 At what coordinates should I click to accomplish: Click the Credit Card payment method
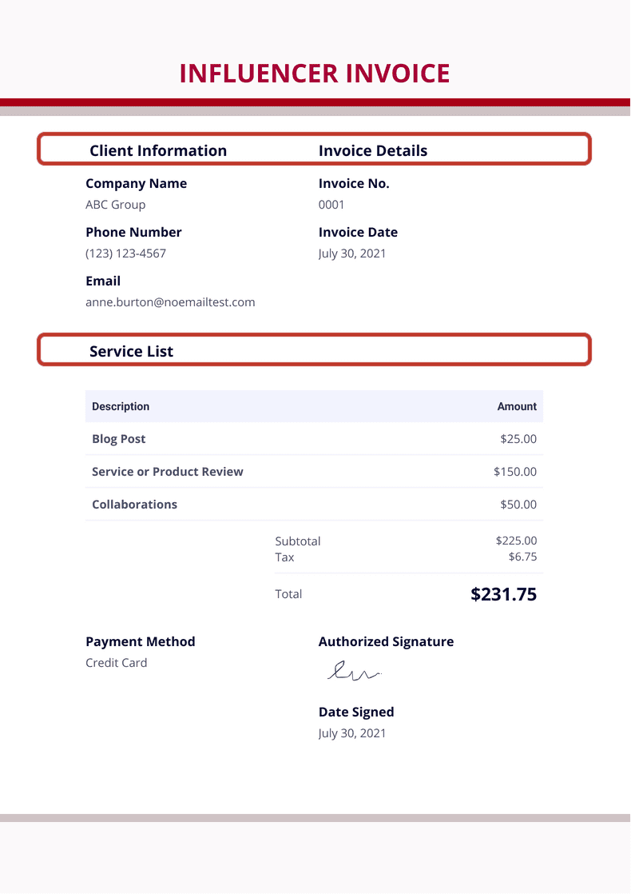coord(117,663)
